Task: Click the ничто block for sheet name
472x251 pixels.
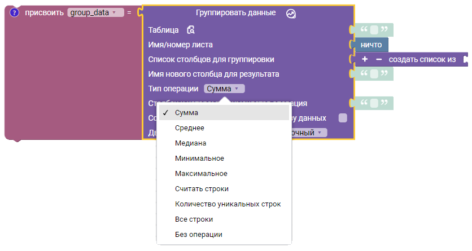Action: coord(371,45)
